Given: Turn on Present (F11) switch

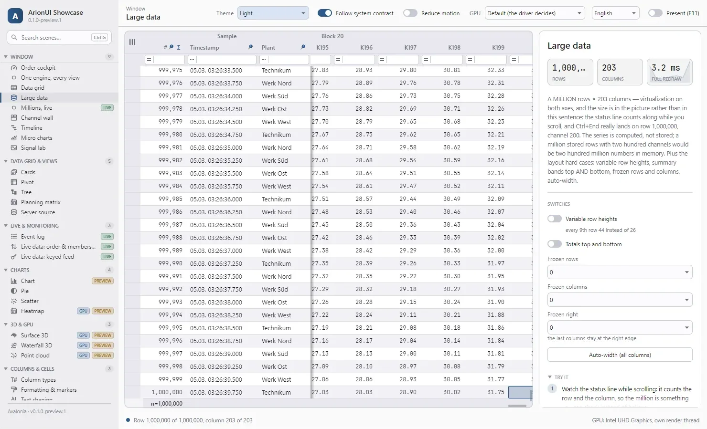Looking at the screenshot, I should click(655, 13).
